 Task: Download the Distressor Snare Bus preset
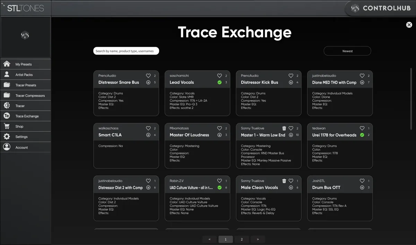[x=148, y=82]
